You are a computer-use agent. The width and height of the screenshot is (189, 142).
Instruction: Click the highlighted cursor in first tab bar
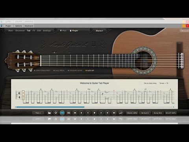click(23, 95)
